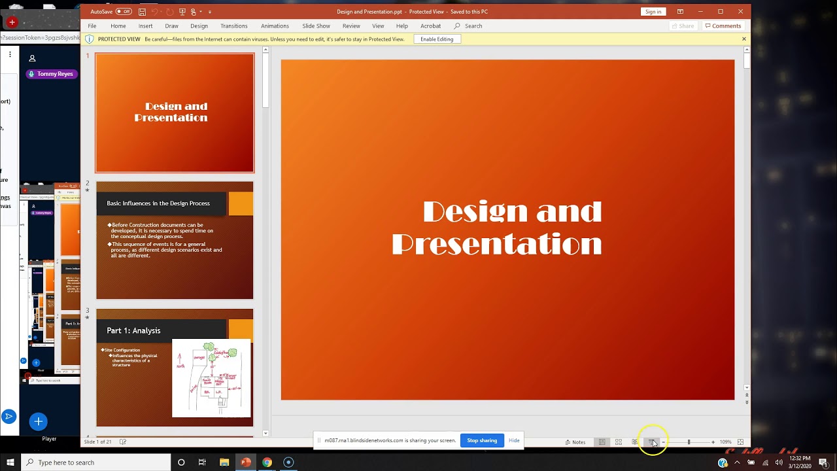Click the Redo icon in title bar
The image size is (837, 471).
170,12
